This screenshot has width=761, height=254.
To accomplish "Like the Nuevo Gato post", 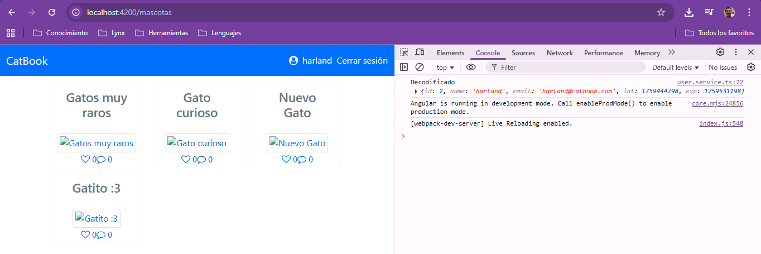I will point(286,159).
